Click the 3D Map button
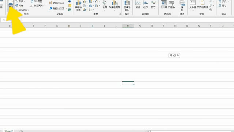The width and height of the screenshot is (234, 132). 127,6
